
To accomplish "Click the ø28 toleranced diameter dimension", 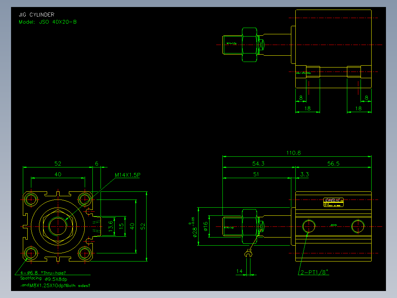I will (193, 227).
